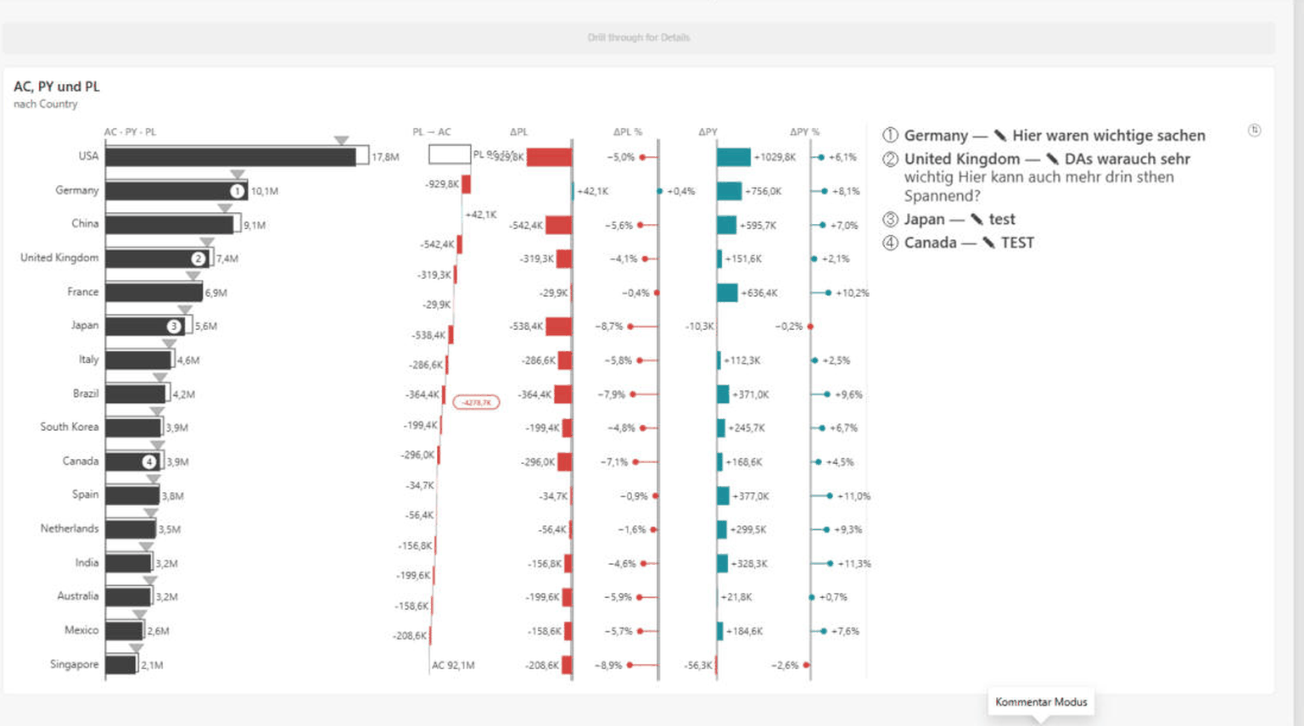Image resolution: width=1304 pixels, height=726 pixels.
Task: Click comment marker 2 on United Kingdom bar
Action: [199, 259]
